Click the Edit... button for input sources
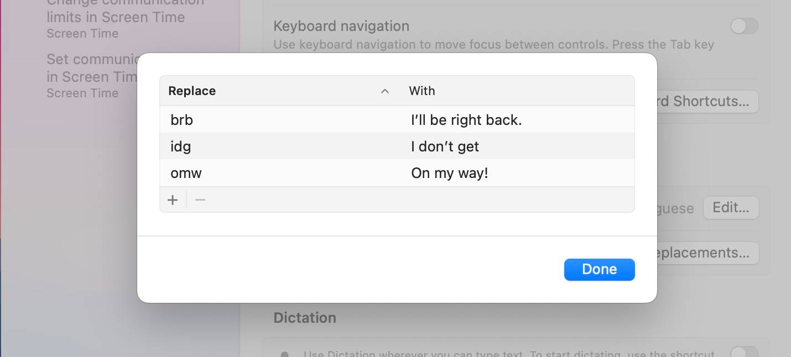Image resolution: width=791 pixels, height=357 pixels. click(x=731, y=208)
